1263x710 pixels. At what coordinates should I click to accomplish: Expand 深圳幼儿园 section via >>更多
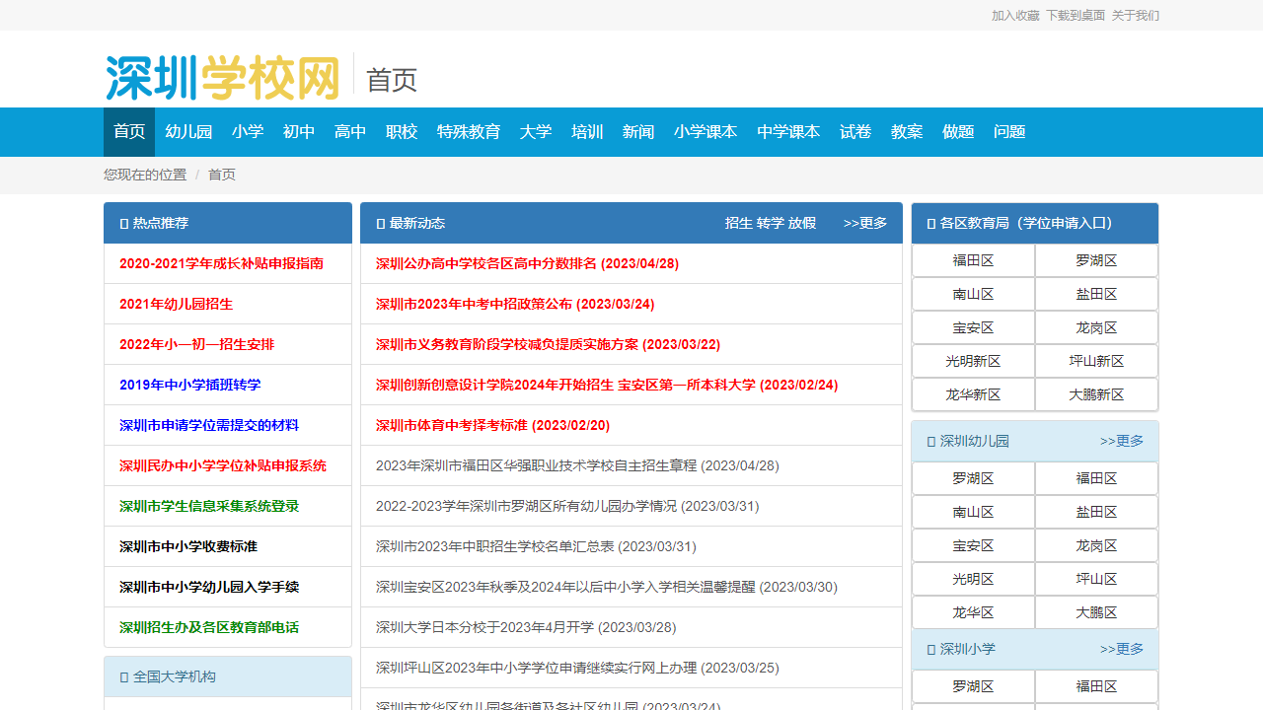1122,441
